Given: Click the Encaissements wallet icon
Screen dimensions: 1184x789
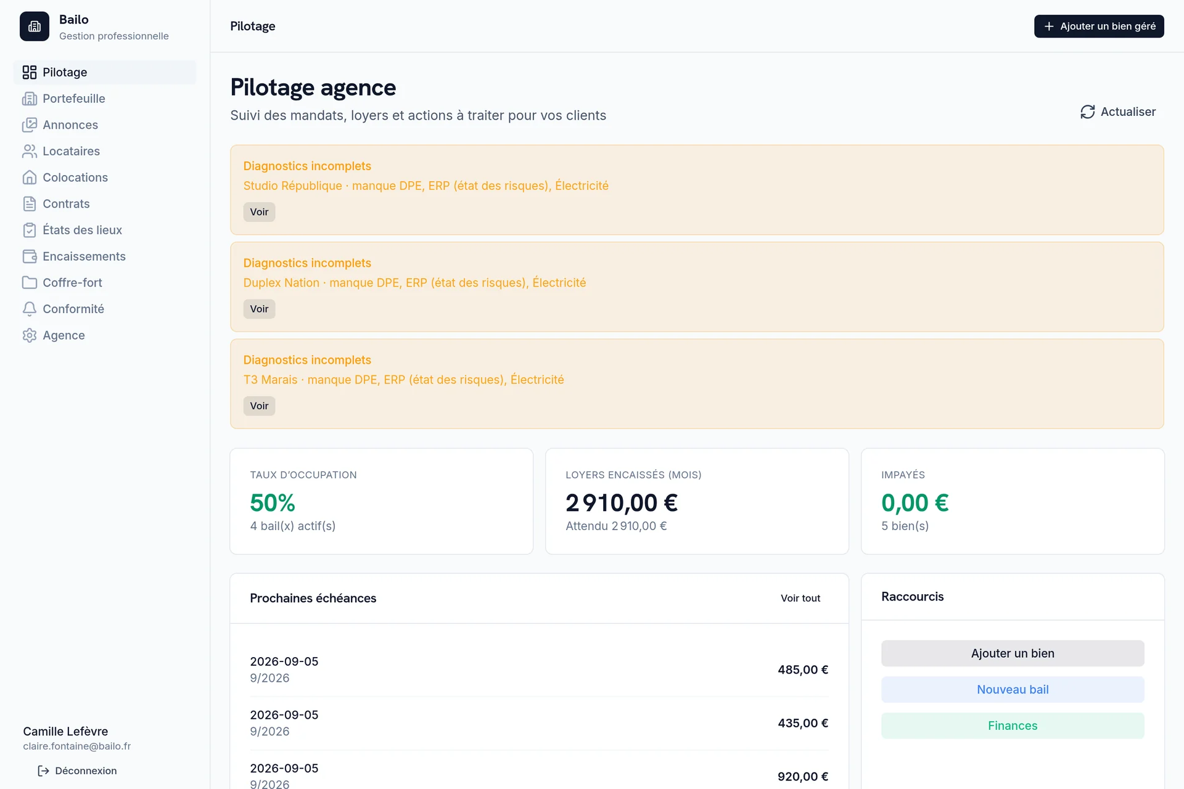Looking at the screenshot, I should tap(30, 256).
